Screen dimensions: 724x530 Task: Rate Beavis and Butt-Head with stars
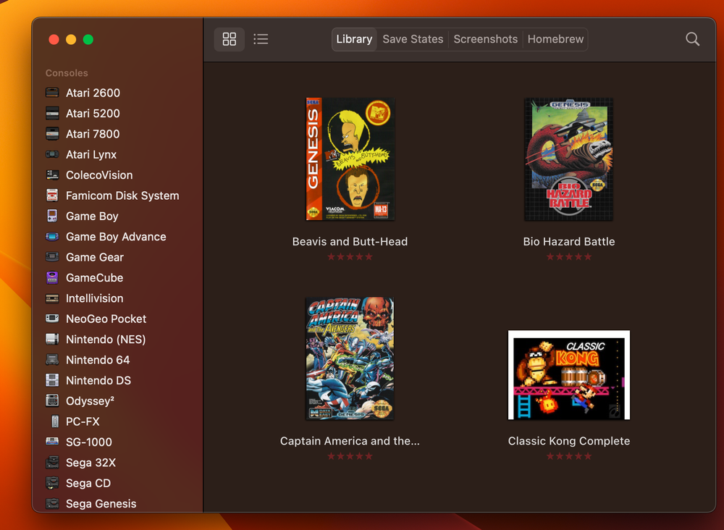tap(350, 257)
